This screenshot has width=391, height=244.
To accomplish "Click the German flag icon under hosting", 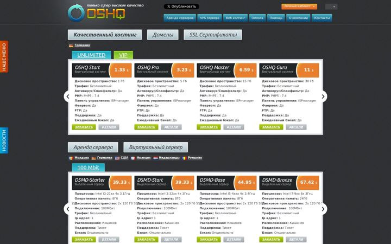I will click(71, 46).
